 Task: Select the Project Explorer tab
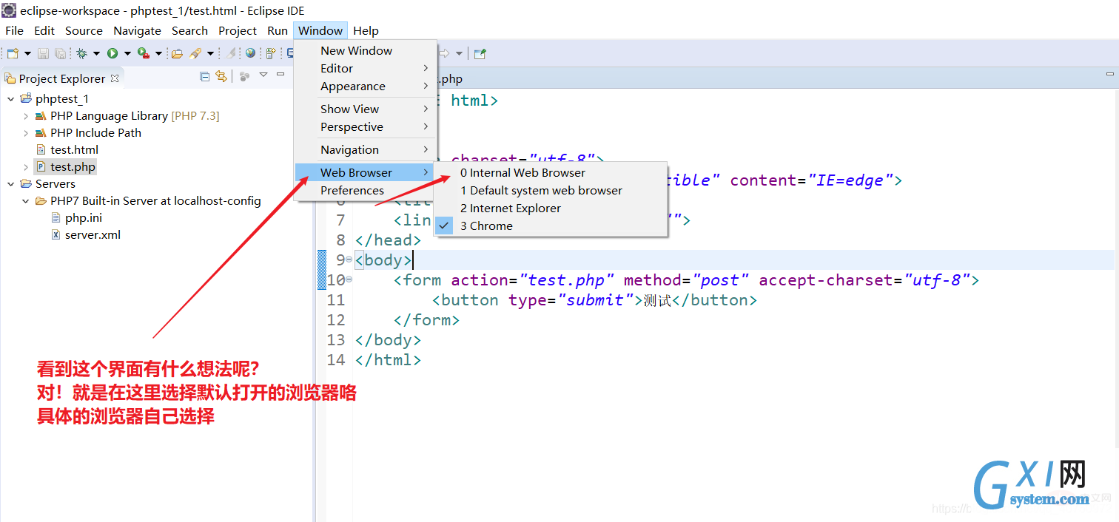[x=61, y=78]
